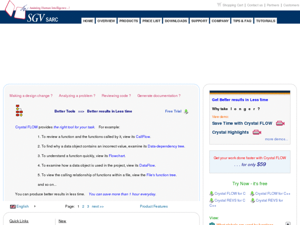The width and height of the screenshot is (300, 225).
Task: Click the Crystal FLOW flowchart icon
Action: pos(19,111)
